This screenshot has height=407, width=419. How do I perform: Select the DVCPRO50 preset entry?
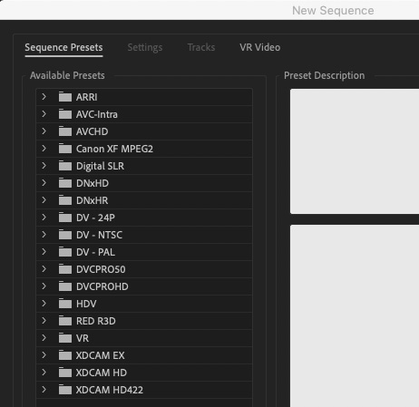coord(144,269)
